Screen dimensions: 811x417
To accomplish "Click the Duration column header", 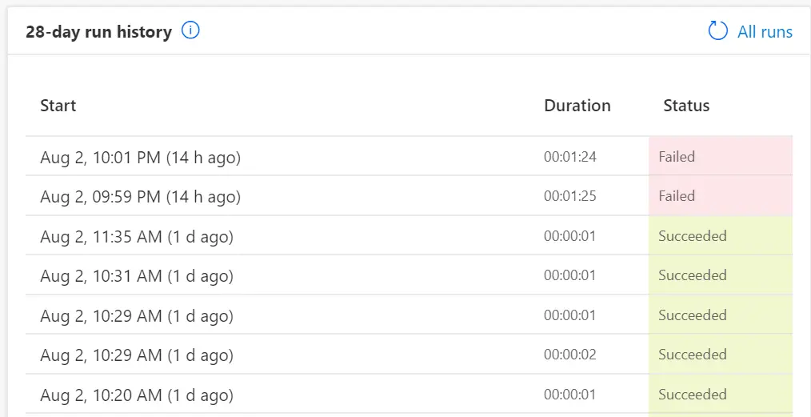I will click(x=577, y=106).
